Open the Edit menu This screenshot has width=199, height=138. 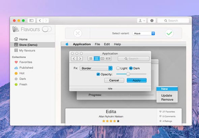(x=107, y=44)
